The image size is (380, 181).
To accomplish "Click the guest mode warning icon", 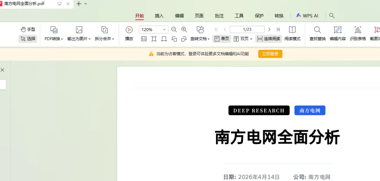I will [151, 54].
